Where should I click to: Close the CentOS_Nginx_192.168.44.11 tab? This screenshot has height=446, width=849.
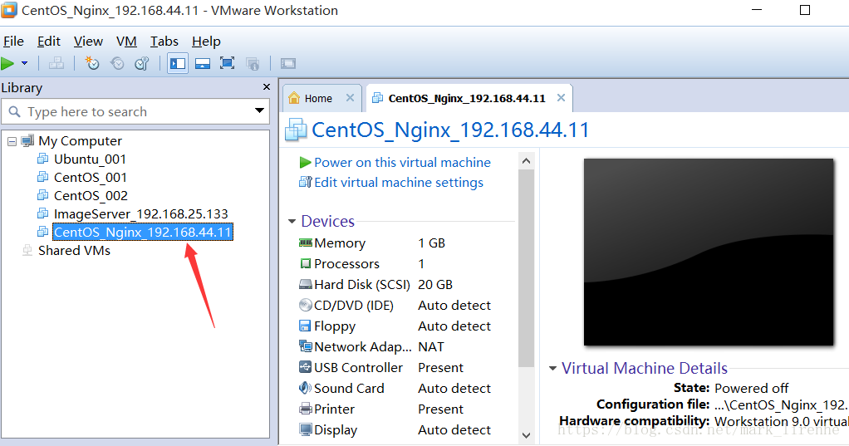click(561, 97)
